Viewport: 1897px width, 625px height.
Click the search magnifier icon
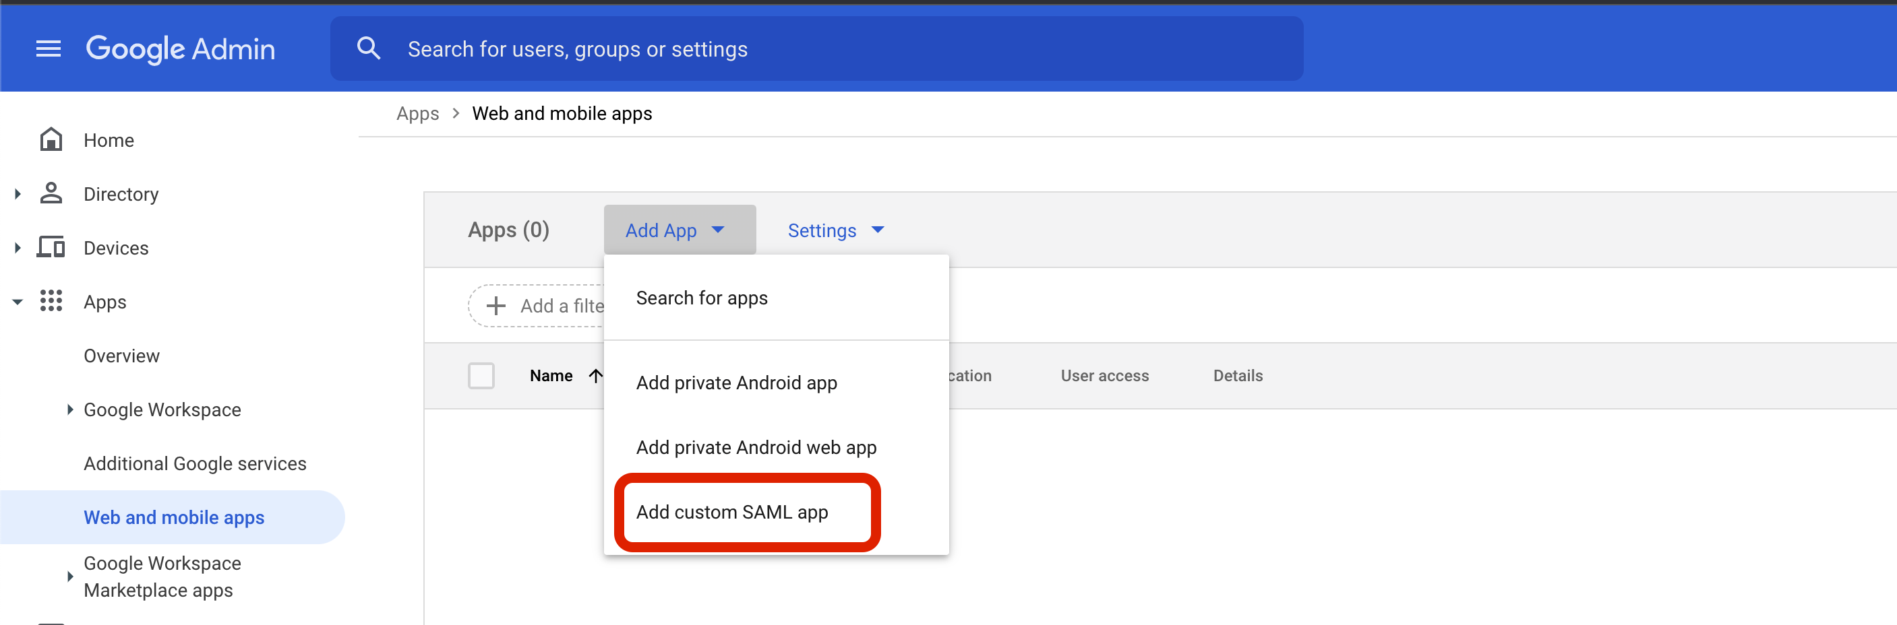[x=369, y=47]
